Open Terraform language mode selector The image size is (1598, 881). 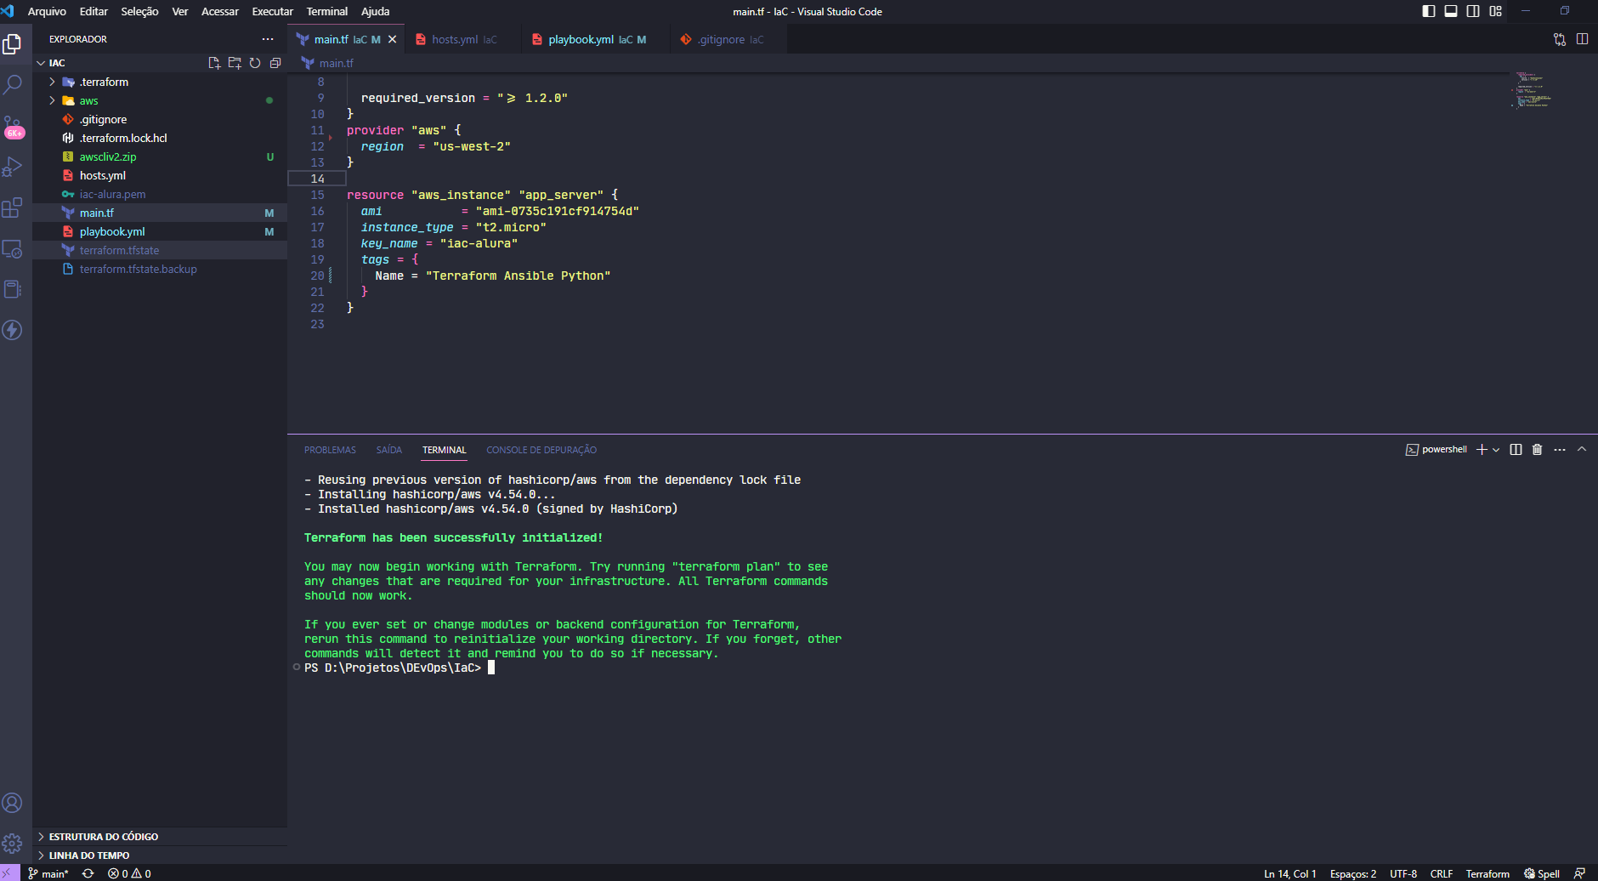click(x=1487, y=873)
